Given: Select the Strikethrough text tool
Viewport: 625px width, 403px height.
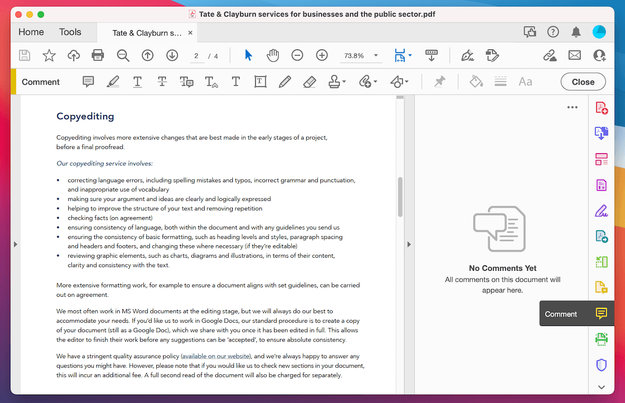Looking at the screenshot, I should coord(162,82).
